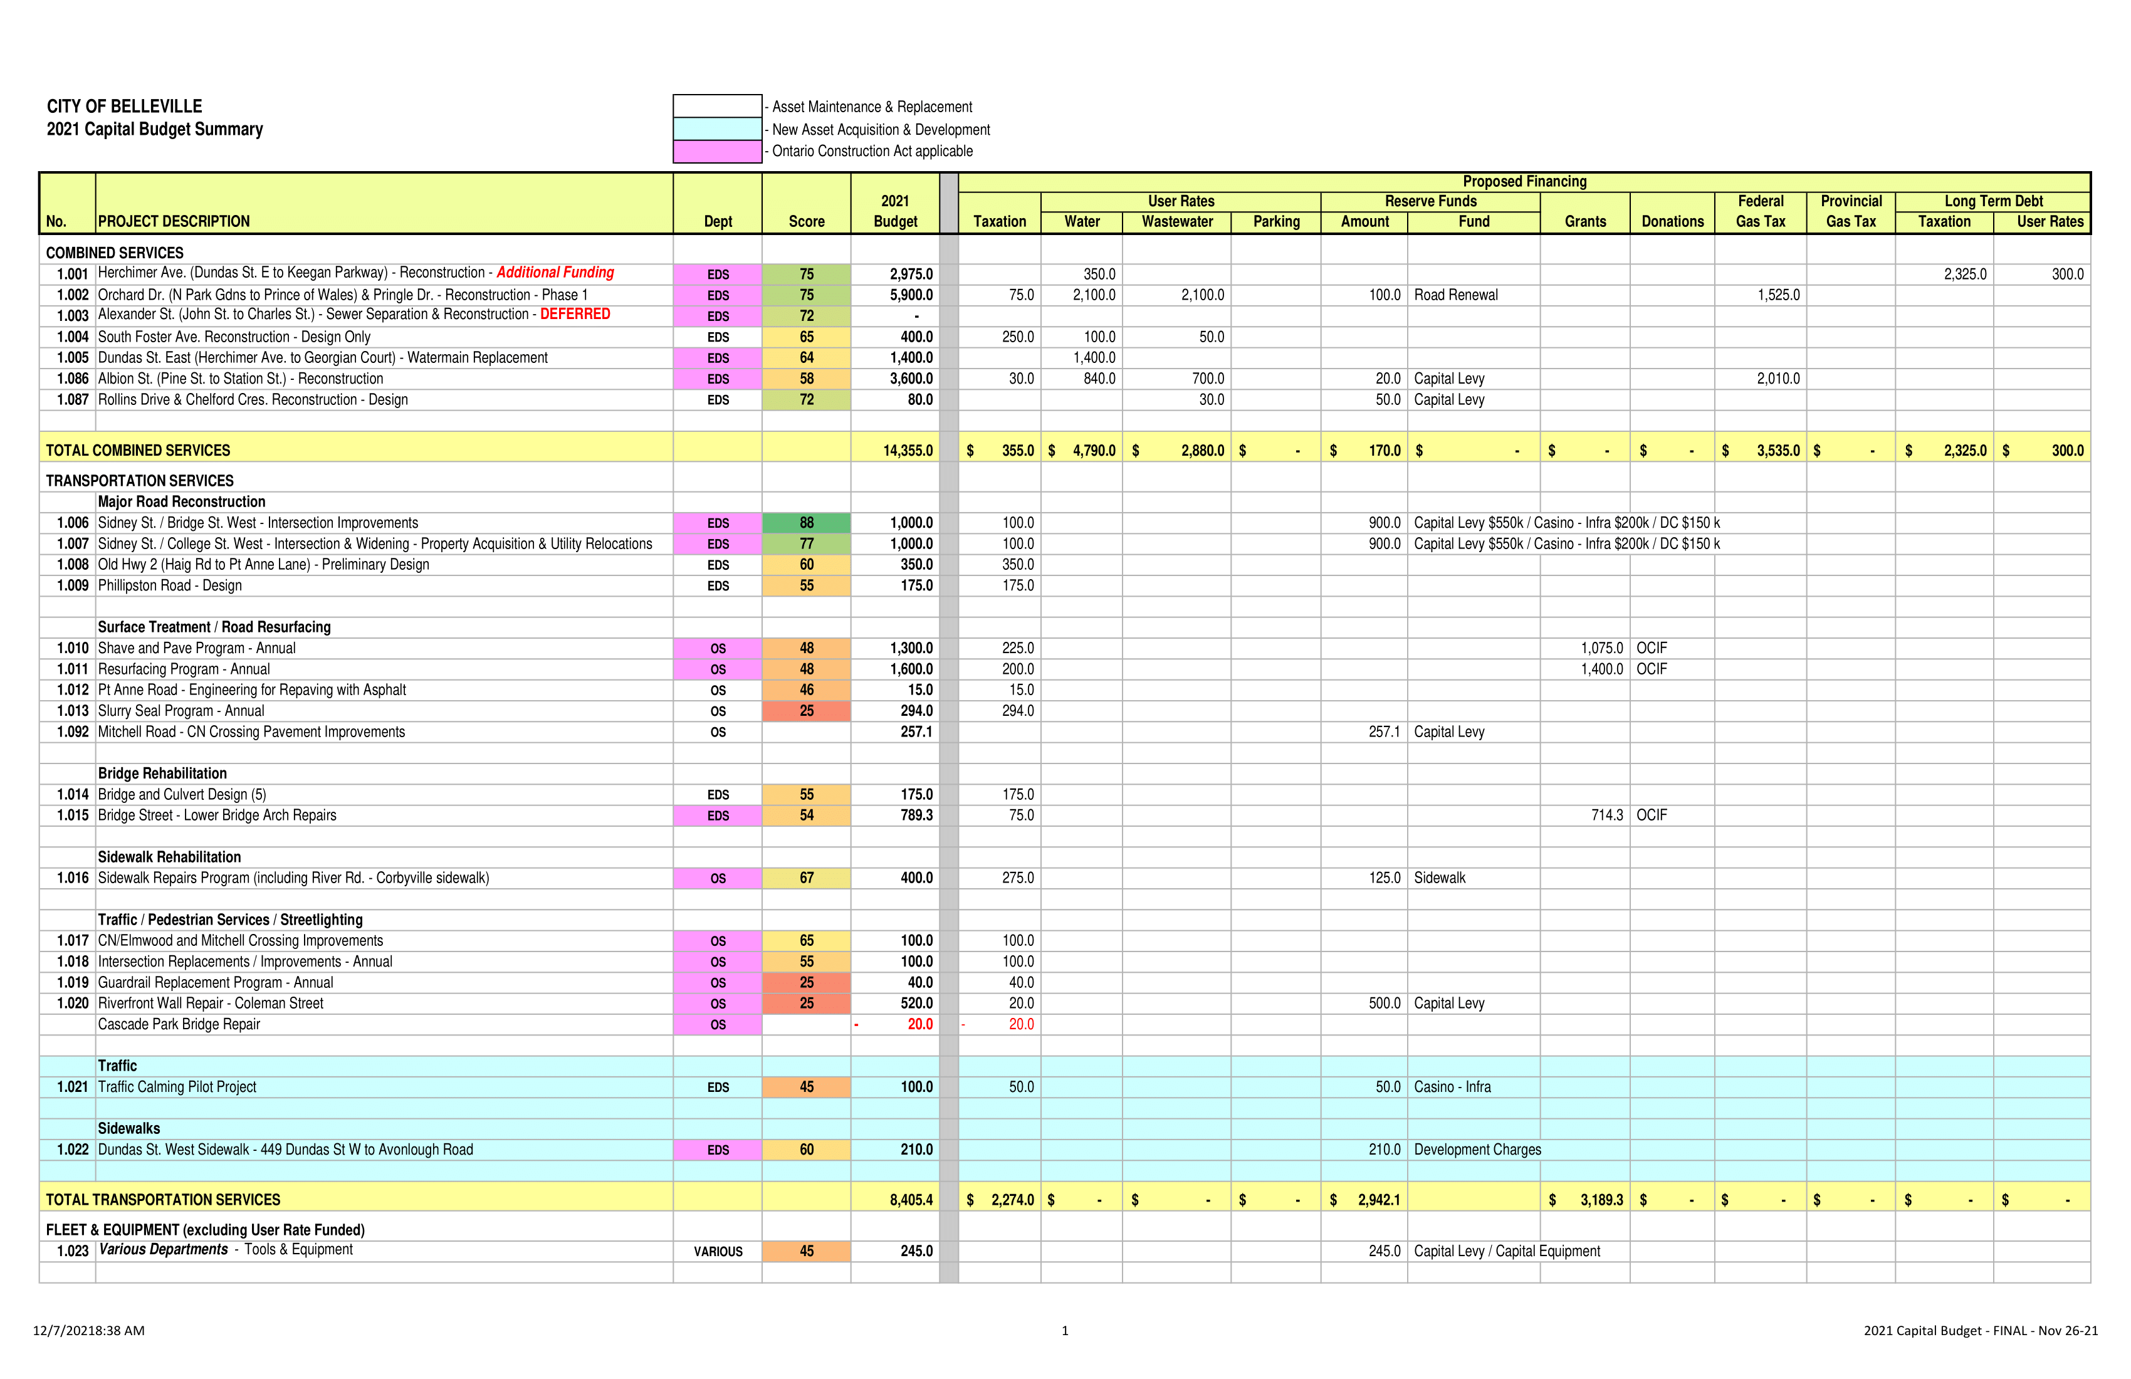The image size is (2131, 1379).
Task: Click the Grants column header
Action: 1586,221
